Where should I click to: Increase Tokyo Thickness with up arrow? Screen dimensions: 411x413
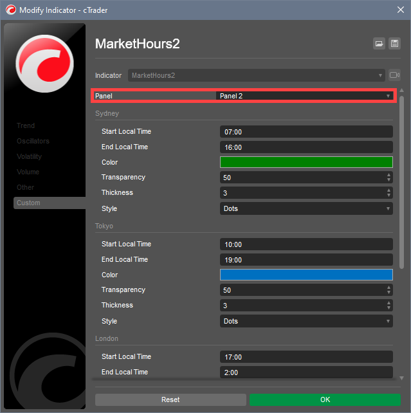388,303
